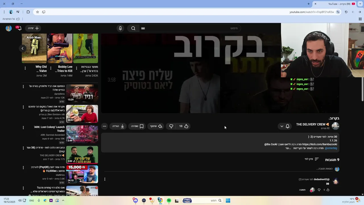
Task: Click the שמירה save button
Action: 137,126
